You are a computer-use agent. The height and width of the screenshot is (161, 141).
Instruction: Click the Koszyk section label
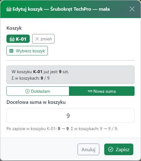pos(14,28)
